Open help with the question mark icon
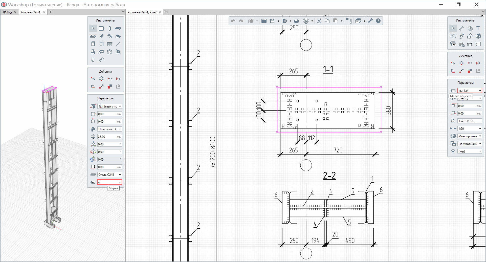 pos(378,21)
